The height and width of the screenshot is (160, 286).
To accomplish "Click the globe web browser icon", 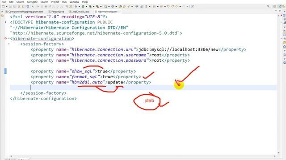I will pyautogui.click(x=136, y=6).
